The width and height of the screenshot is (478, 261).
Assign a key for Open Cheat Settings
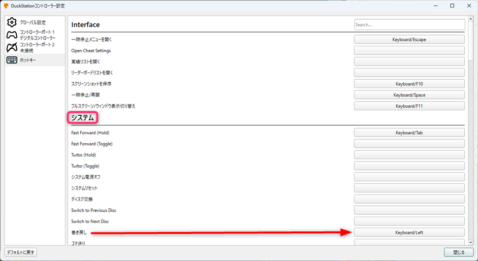point(409,51)
